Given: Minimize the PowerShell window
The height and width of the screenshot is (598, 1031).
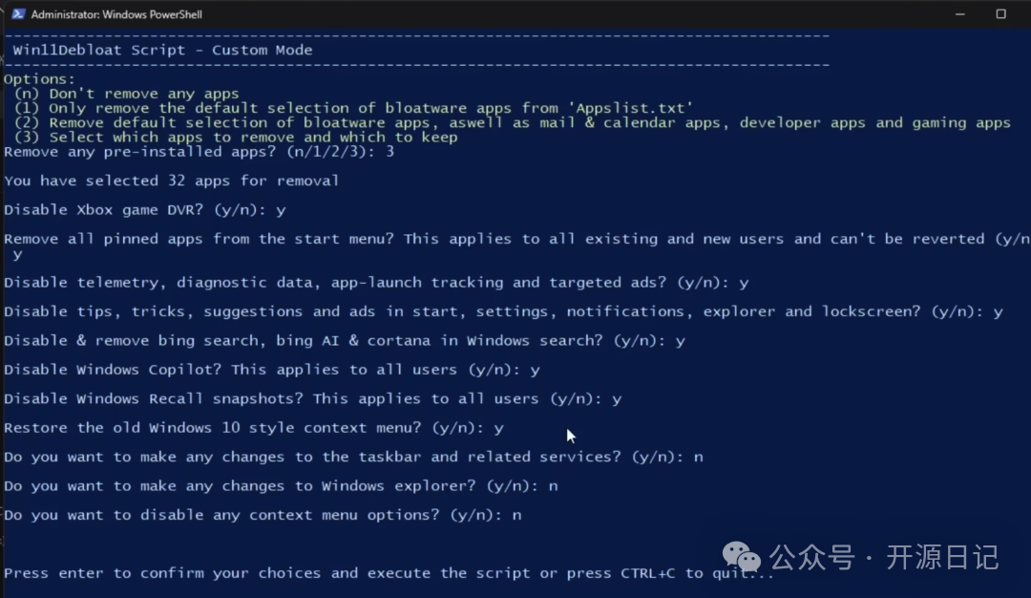Looking at the screenshot, I should (956, 14).
